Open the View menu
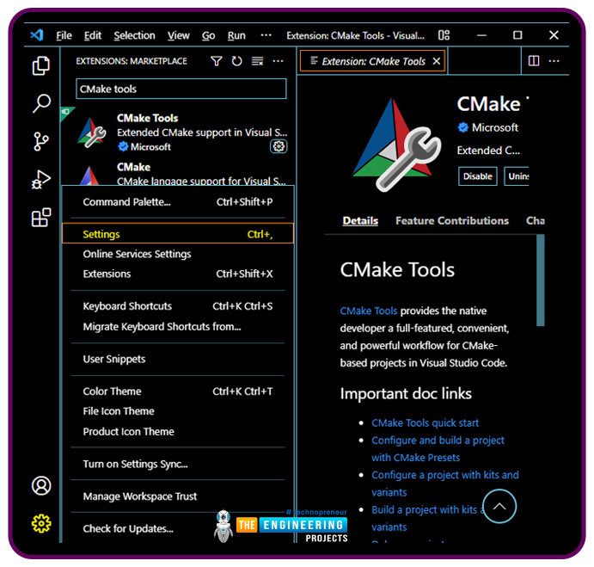Viewport: 594px width, 567px height. point(179,35)
